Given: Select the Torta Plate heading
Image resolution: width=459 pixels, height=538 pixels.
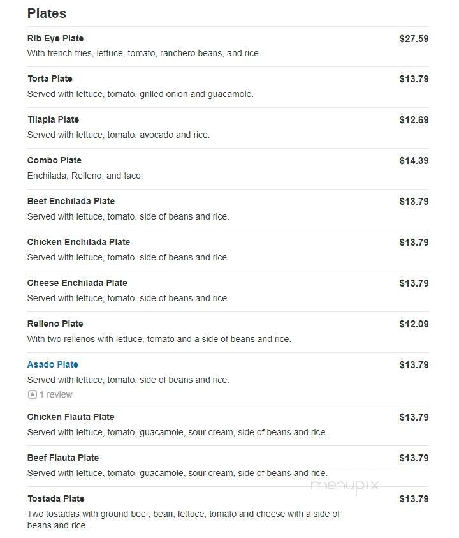Looking at the screenshot, I should pyautogui.click(x=50, y=78).
